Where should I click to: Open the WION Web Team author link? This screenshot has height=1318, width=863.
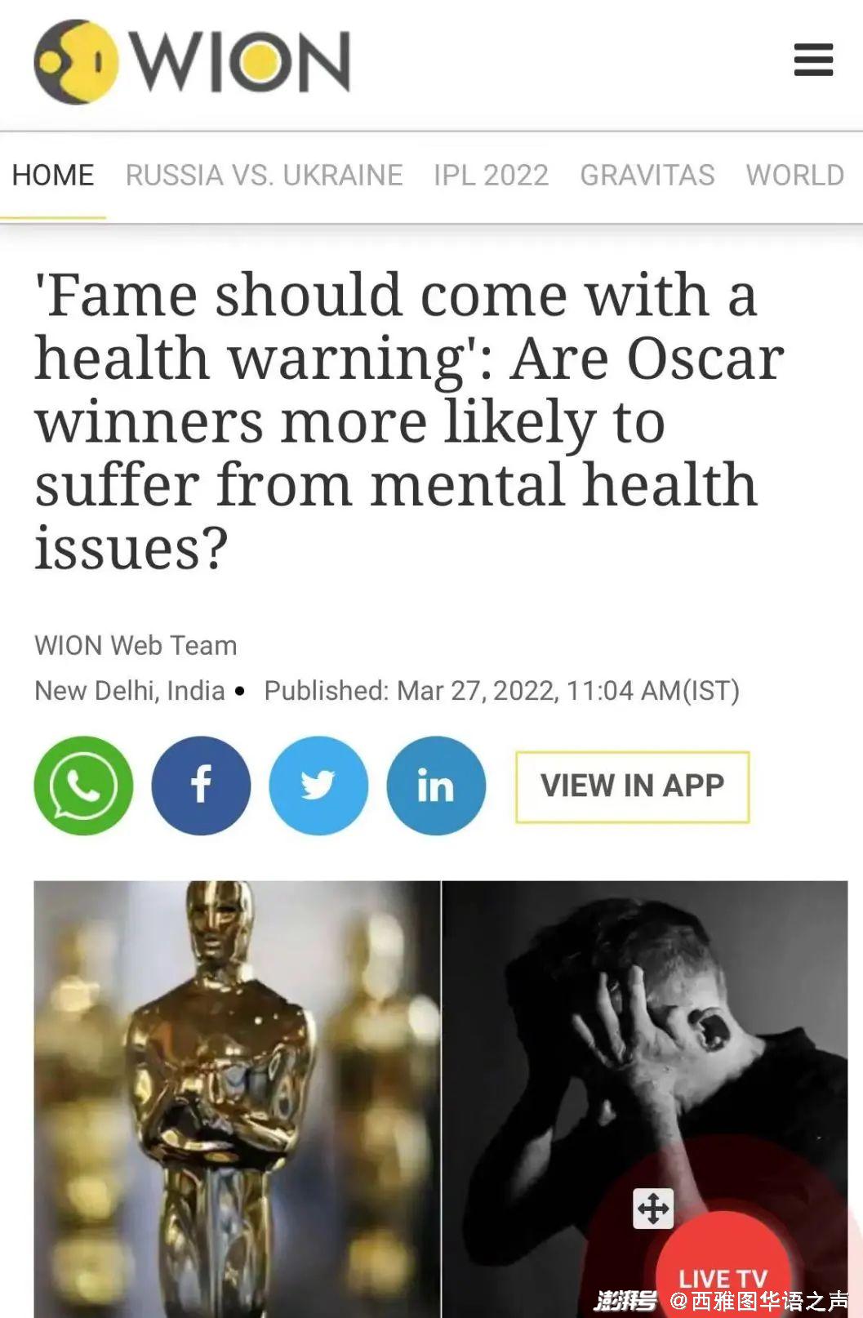coord(136,645)
